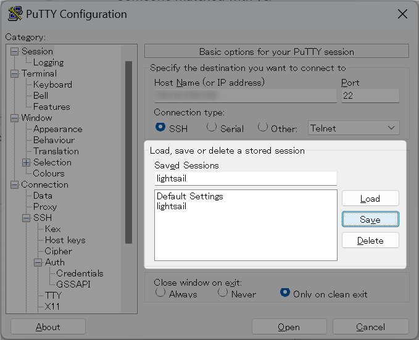The image size is (419, 340).
Task: Open the Window category
Action: point(36,118)
